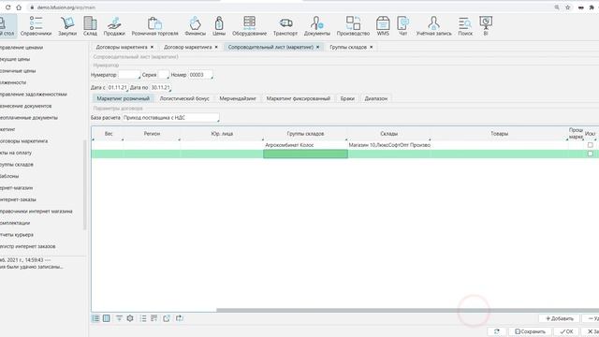
Task: Open the Цены module
Action: tap(219, 26)
